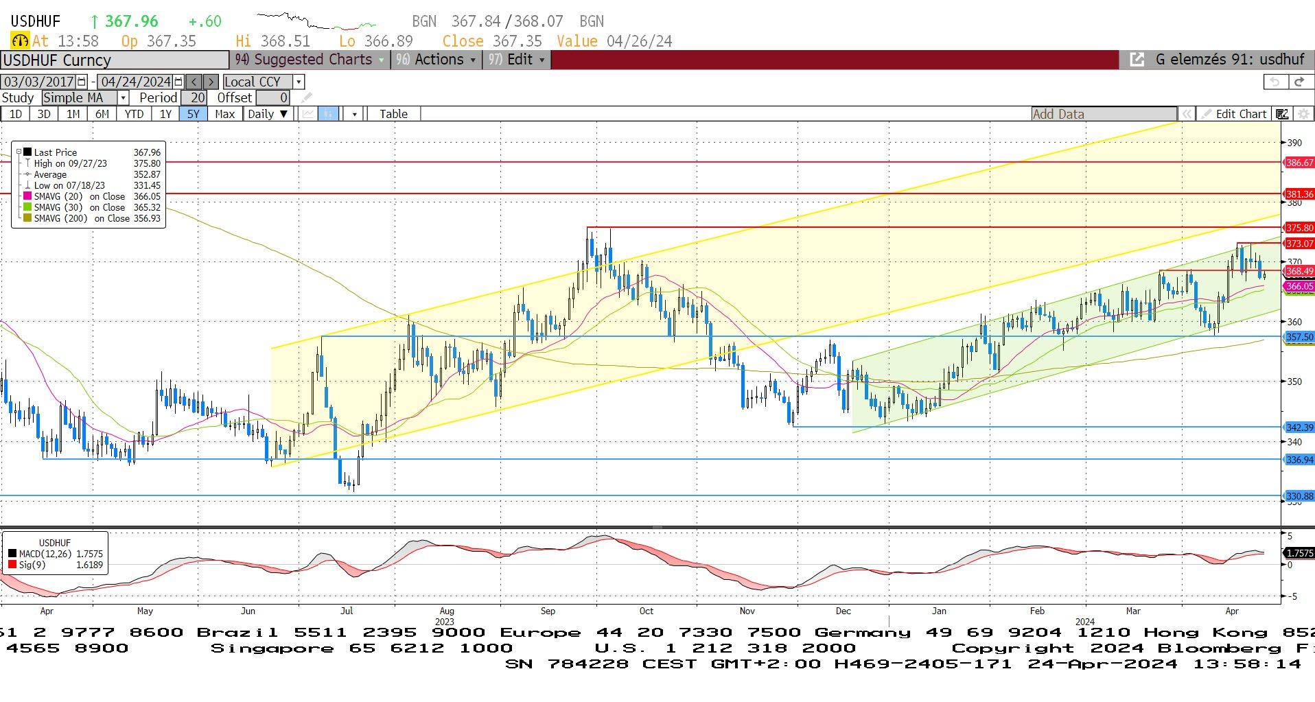Select the 1D time range tab

(16, 114)
